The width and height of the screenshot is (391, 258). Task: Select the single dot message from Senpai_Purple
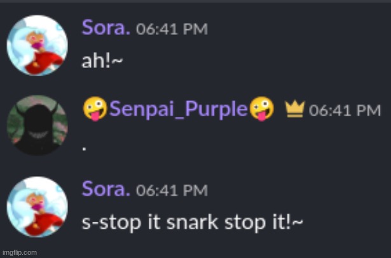[85, 145]
